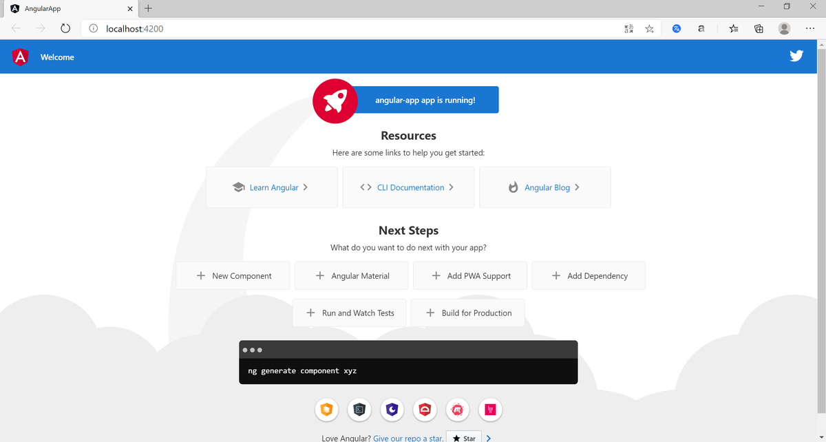Click the 'Next Steps' heading
826x442 pixels.
pos(408,231)
